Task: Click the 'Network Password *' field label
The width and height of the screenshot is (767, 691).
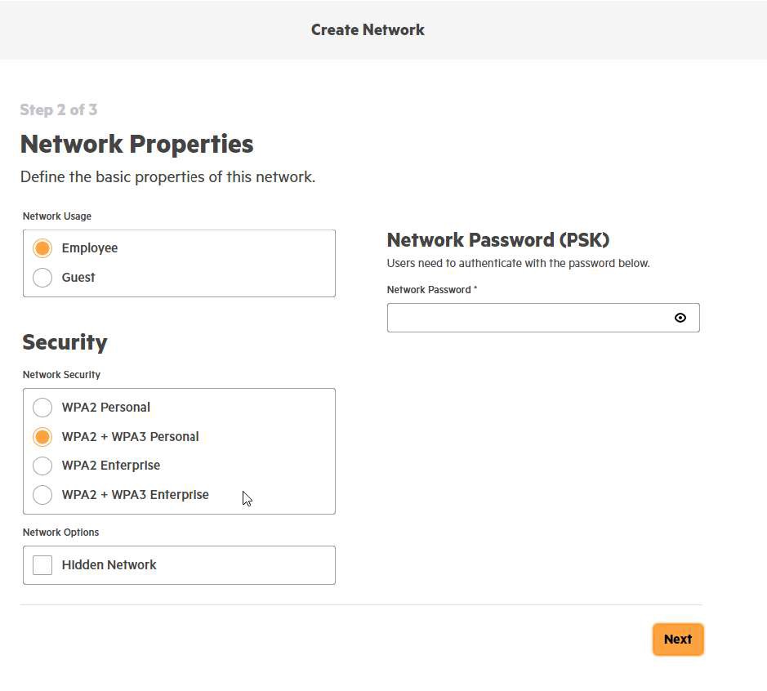Action: 432,289
